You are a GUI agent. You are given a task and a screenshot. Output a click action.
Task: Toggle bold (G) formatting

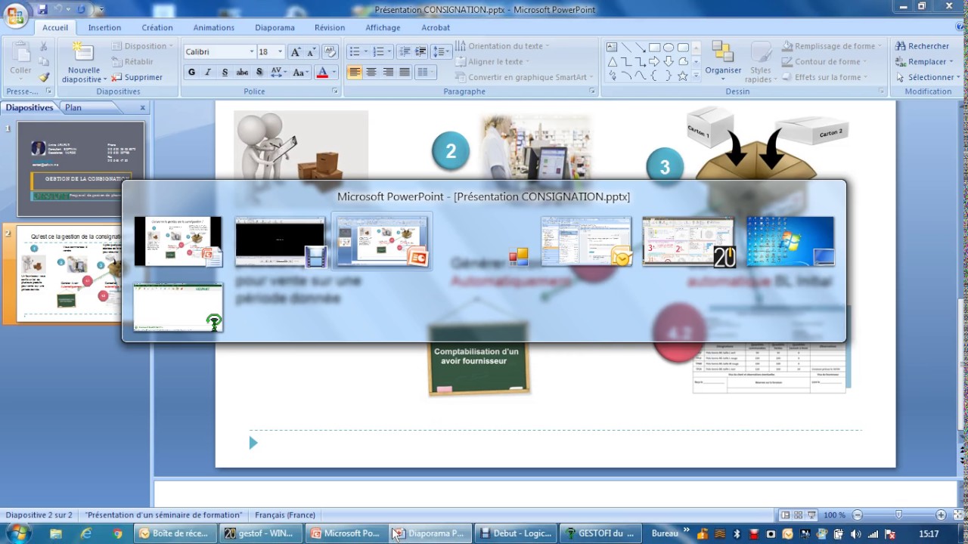pos(191,73)
